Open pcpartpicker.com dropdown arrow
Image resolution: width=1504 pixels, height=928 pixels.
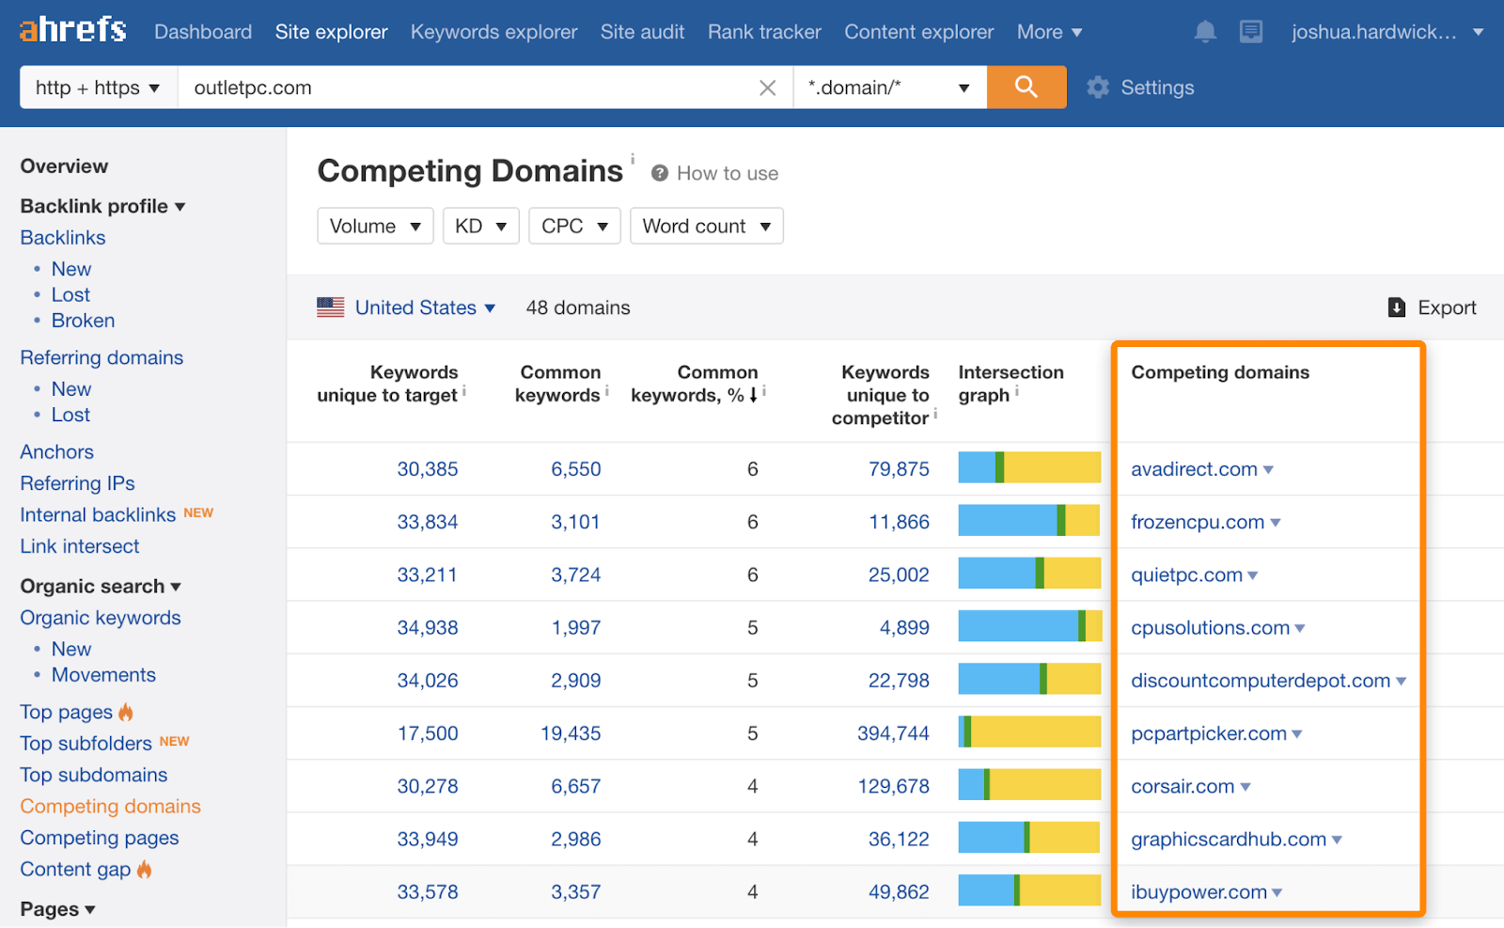(x=1297, y=733)
